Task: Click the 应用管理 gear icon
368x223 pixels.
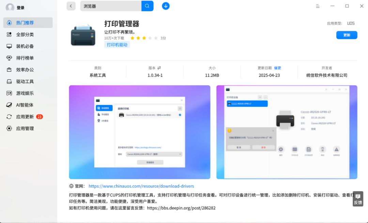Action: point(9,129)
